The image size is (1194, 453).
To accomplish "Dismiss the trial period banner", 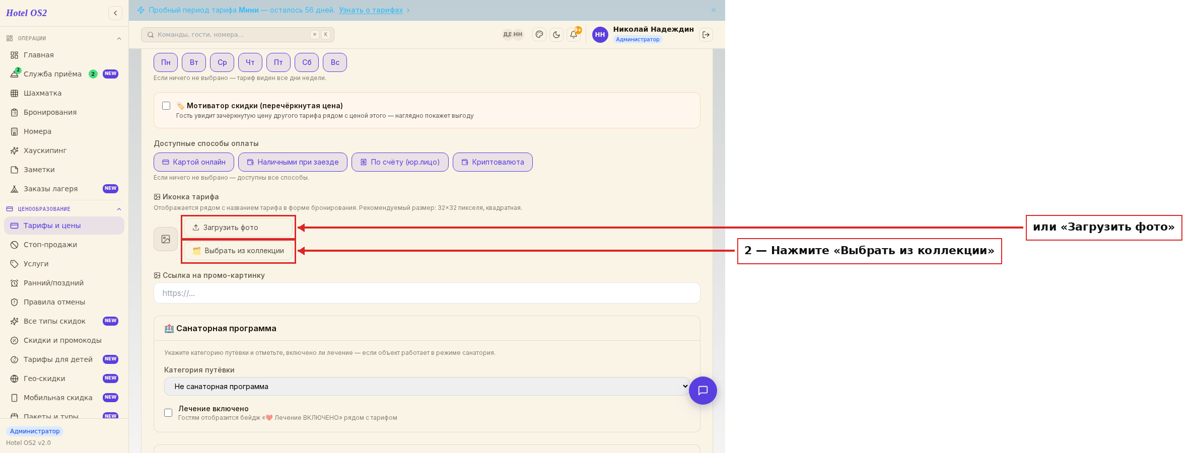I will [x=714, y=10].
